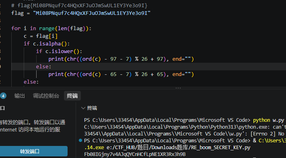Click the flag string assignment line
The width and height of the screenshot is (286, 158).
pos(81,13)
